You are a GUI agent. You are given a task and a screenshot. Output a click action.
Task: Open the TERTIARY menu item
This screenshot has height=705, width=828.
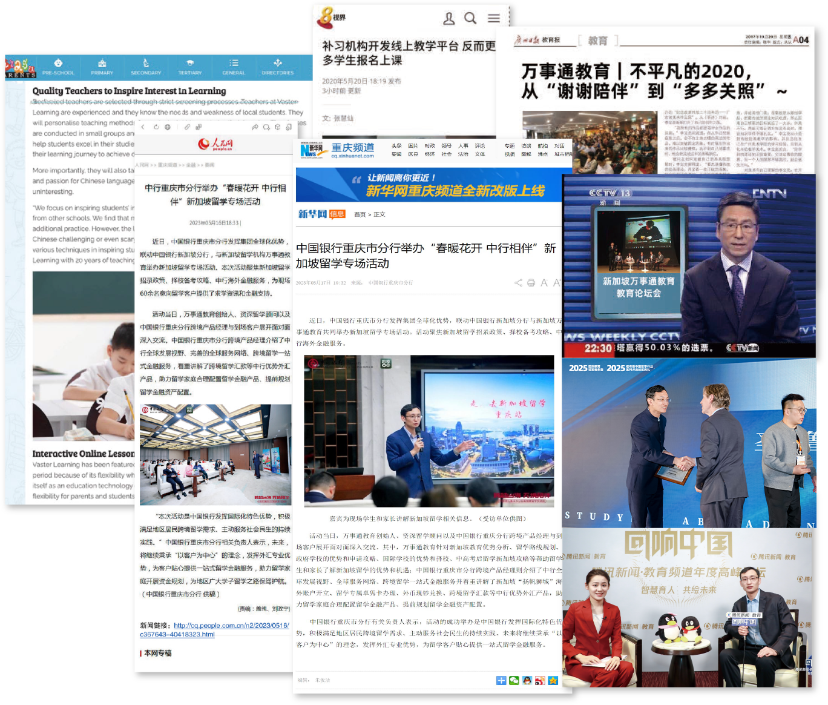tap(190, 67)
